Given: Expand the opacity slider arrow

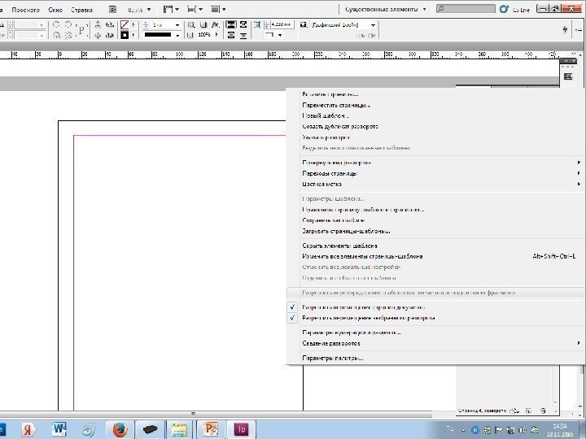Looking at the screenshot, I should 216,35.
